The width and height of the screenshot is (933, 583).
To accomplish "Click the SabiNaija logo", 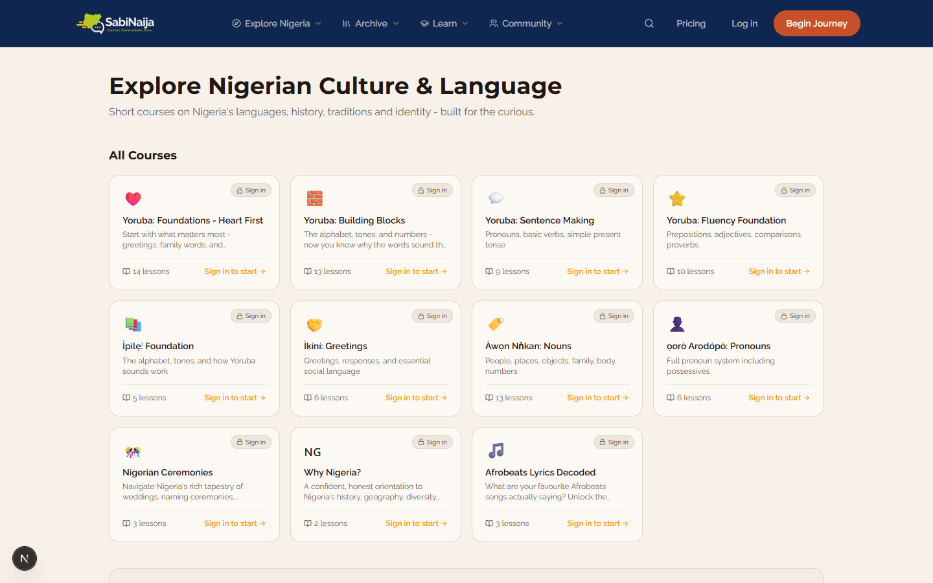I will pos(115,23).
